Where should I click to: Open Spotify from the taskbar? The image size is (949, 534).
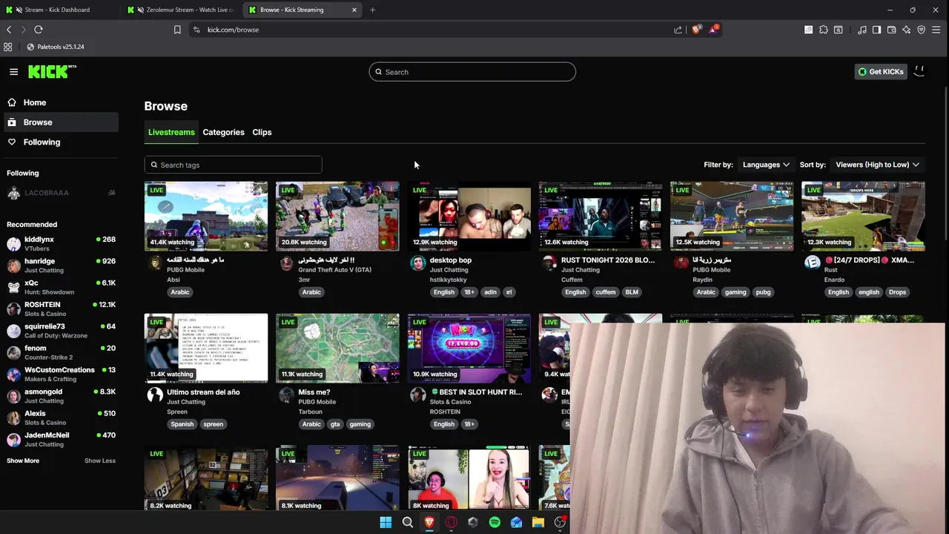(495, 522)
